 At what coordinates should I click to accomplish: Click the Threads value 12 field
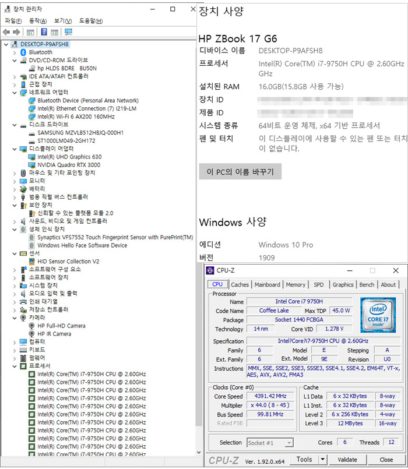391,442
